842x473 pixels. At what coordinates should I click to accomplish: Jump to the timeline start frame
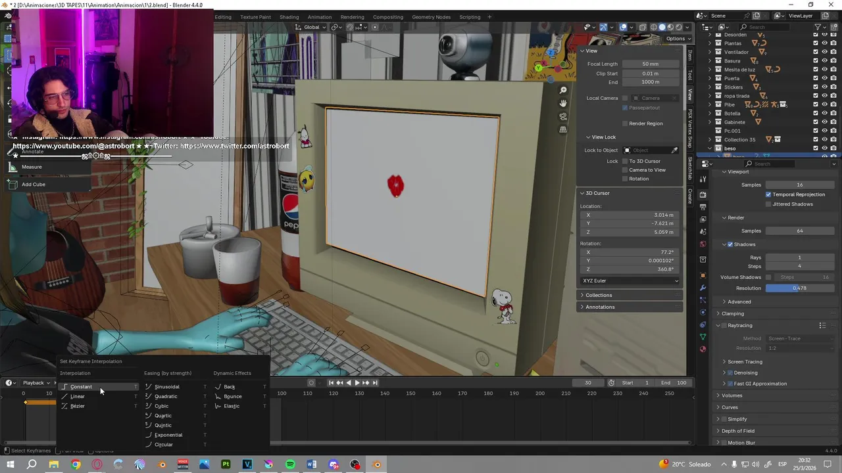pyautogui.click(x=331, y=383)
